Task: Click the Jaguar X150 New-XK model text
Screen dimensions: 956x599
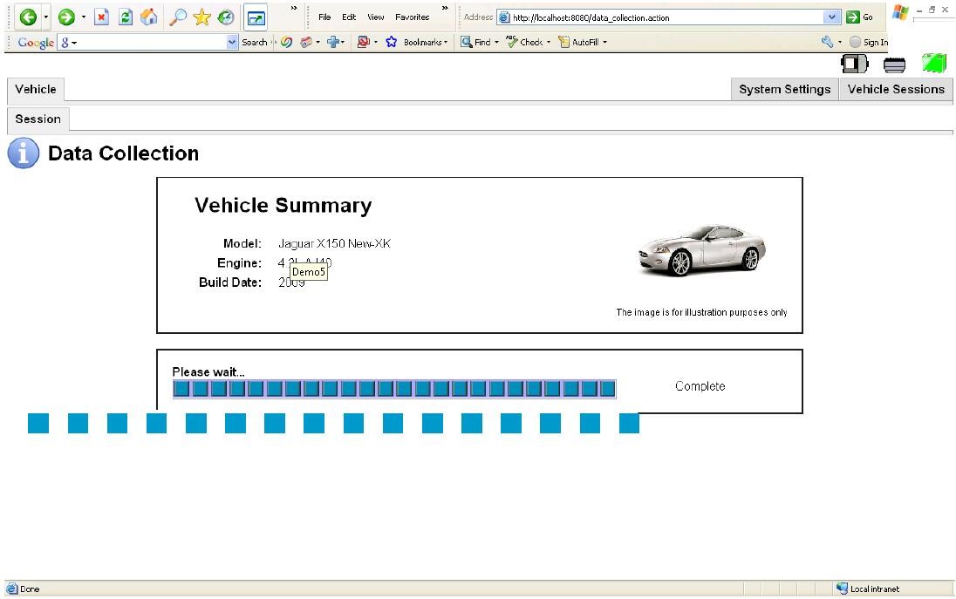Action: 334,244
